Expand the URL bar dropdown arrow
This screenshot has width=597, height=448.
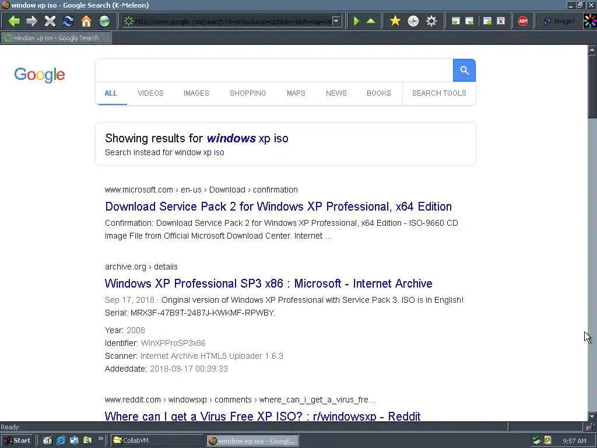[x=336, y=22]
